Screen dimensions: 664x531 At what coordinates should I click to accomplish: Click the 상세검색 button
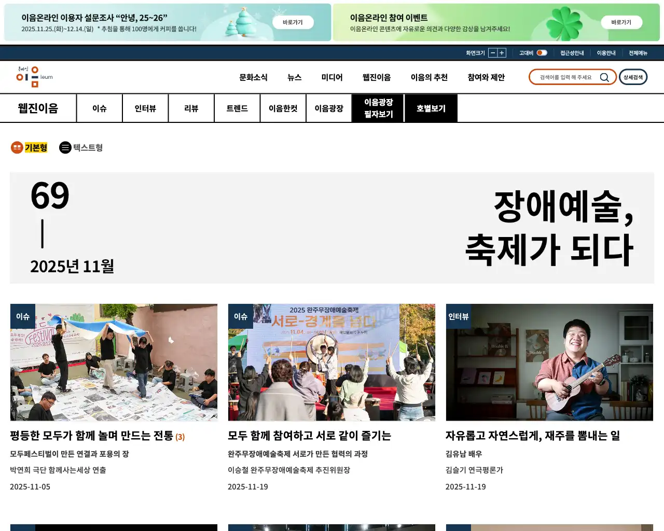(633, 77)
